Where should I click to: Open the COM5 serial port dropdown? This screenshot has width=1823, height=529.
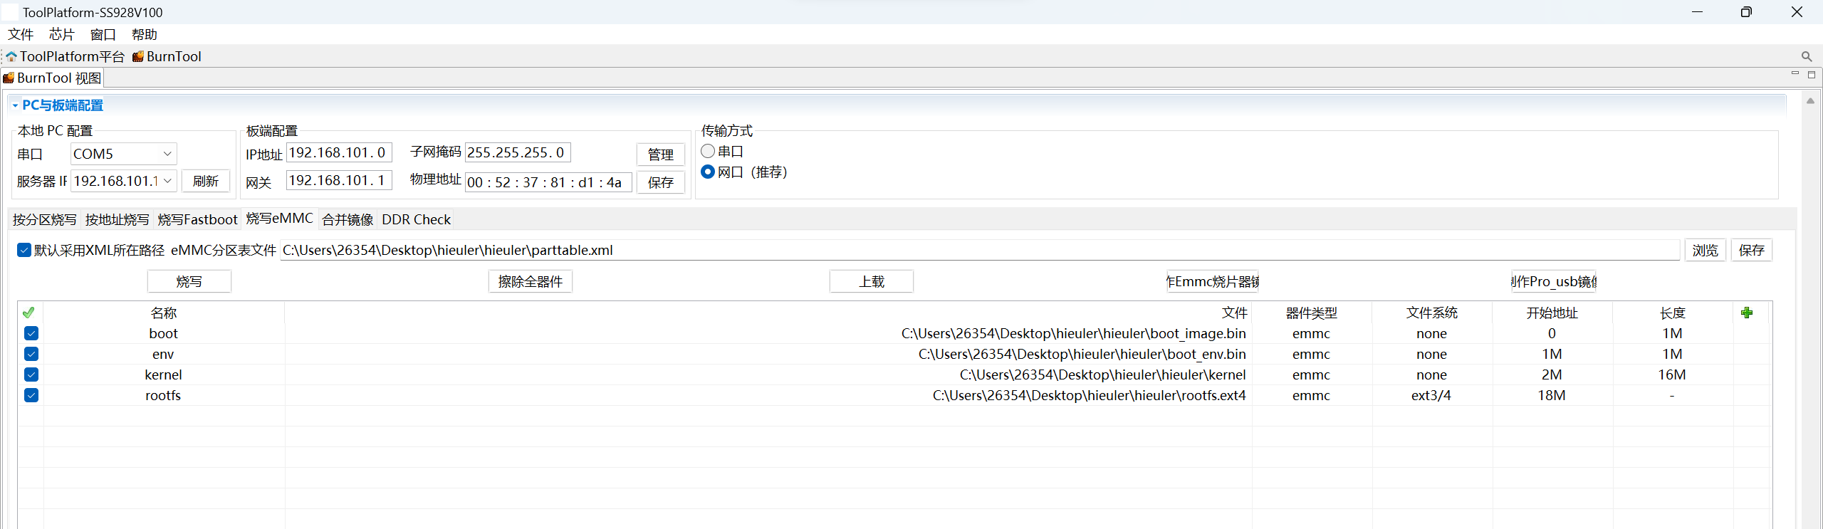tap(167, 154)
